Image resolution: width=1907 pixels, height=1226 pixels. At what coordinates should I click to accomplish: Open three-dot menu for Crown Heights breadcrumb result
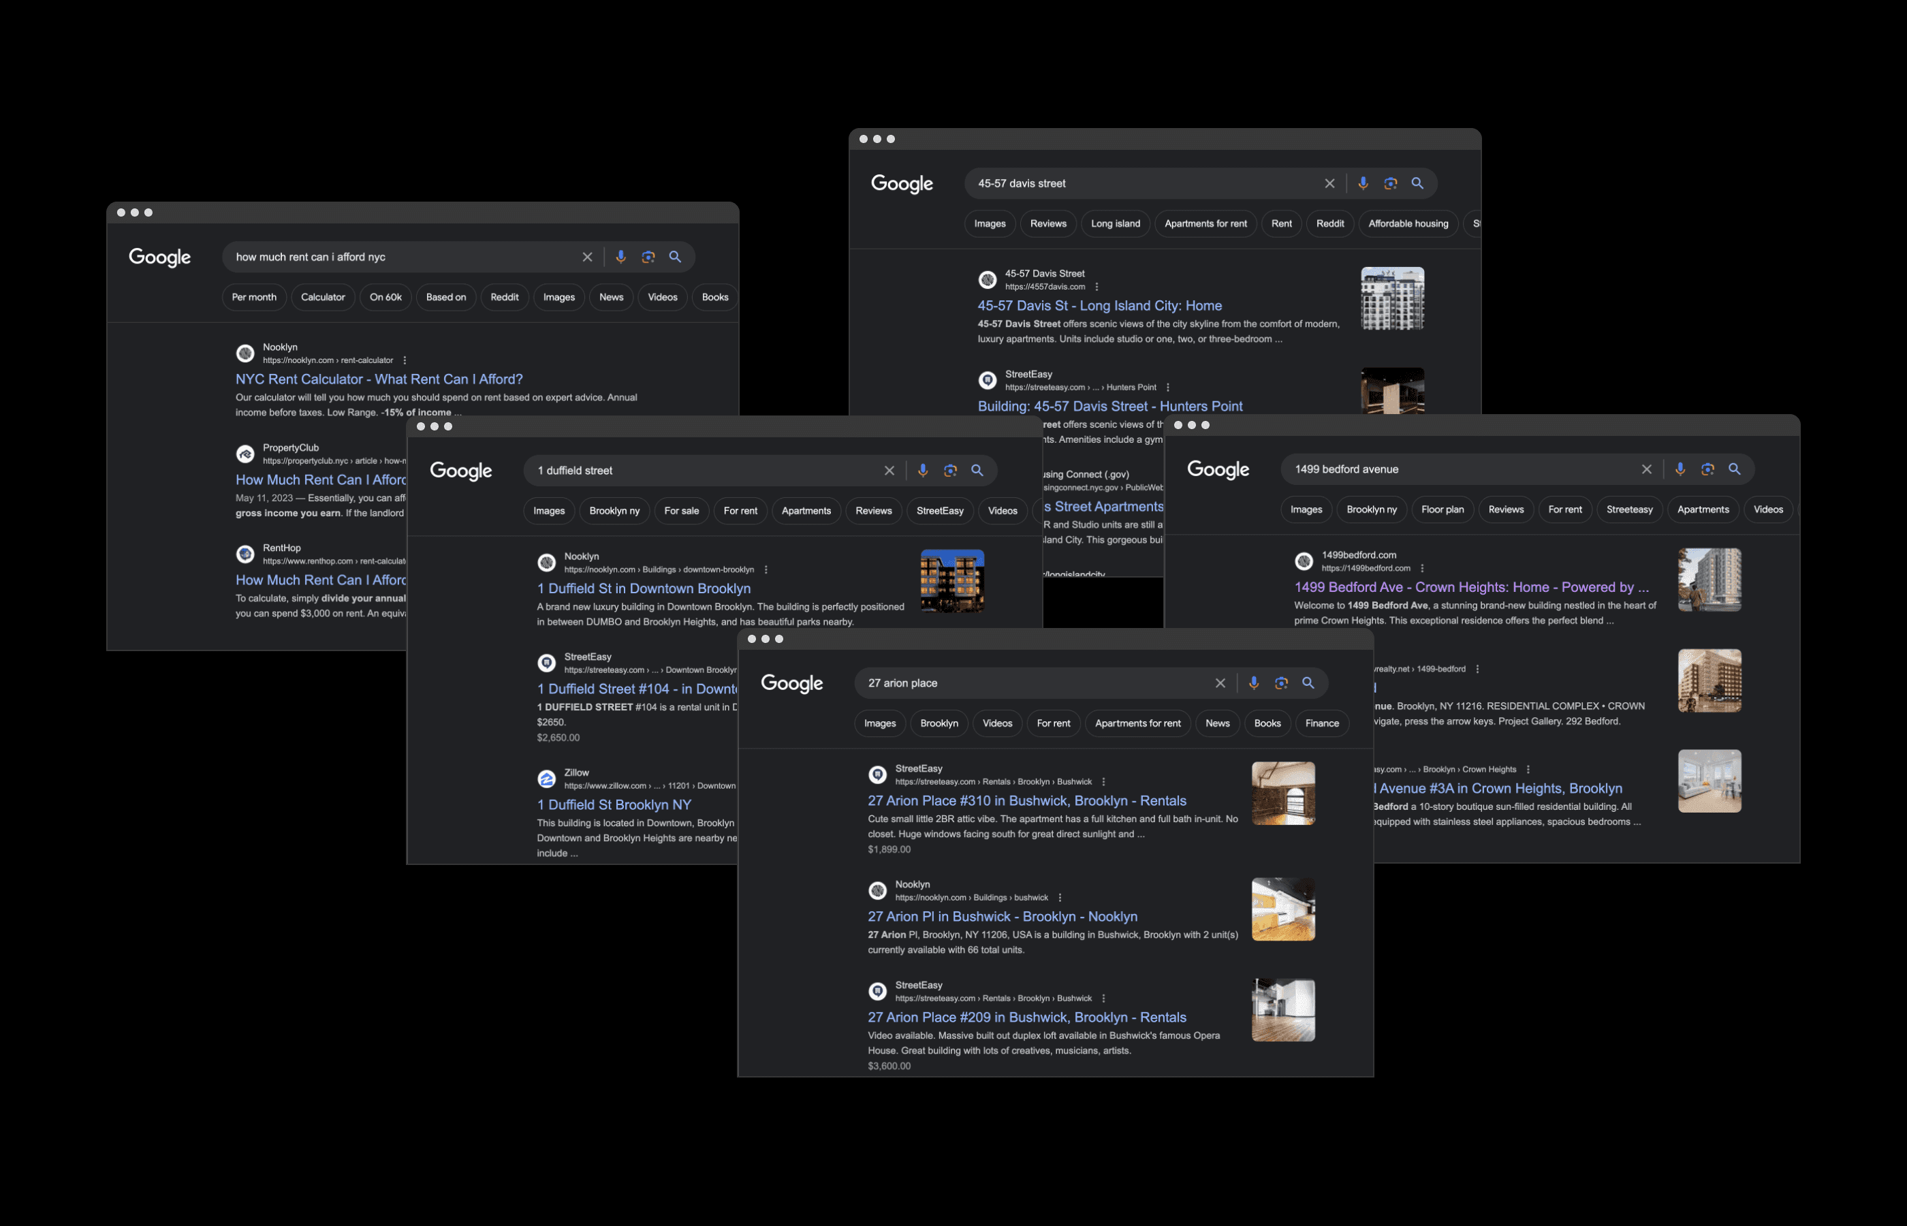click(1528, 770)
